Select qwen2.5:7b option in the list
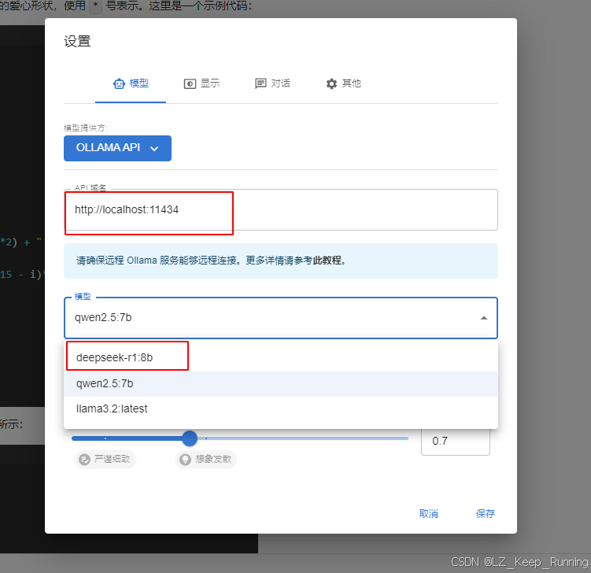This screenshot has height=573, width=591. (x=281, y=384)
